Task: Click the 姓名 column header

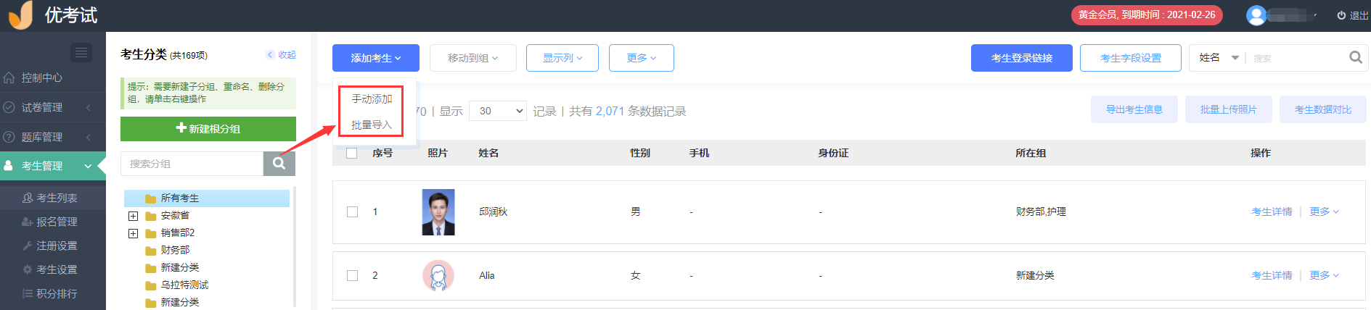Action: tap(488, 154)
